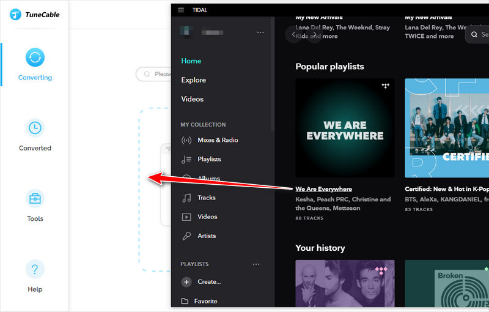Viewport: 489px width, 312px height.
Task: Open the We Are Everywhere title link
Action: tap(323, 189)
